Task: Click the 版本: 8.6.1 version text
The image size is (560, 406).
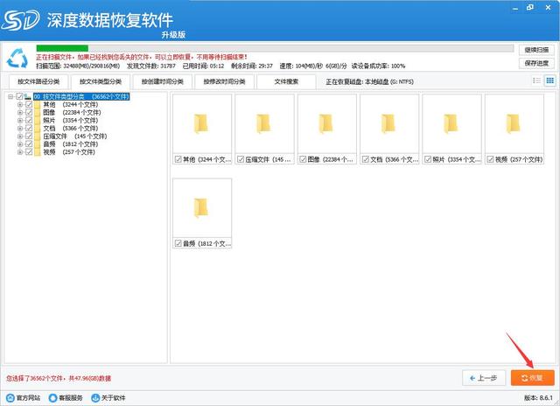Action: [538, 397]
